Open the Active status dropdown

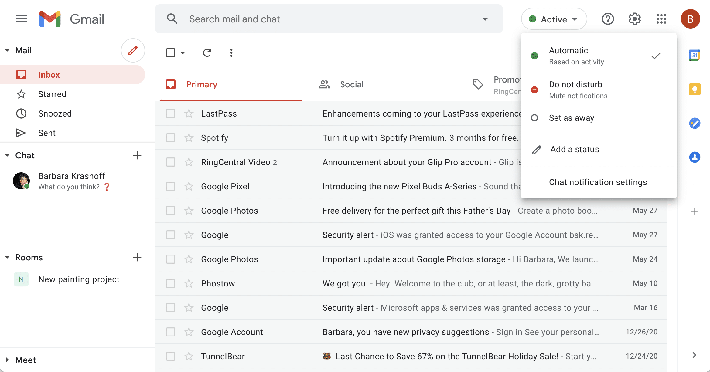click(554, 19)
